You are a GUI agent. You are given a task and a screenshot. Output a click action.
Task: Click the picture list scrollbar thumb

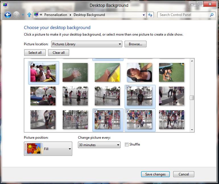(192, 98)
